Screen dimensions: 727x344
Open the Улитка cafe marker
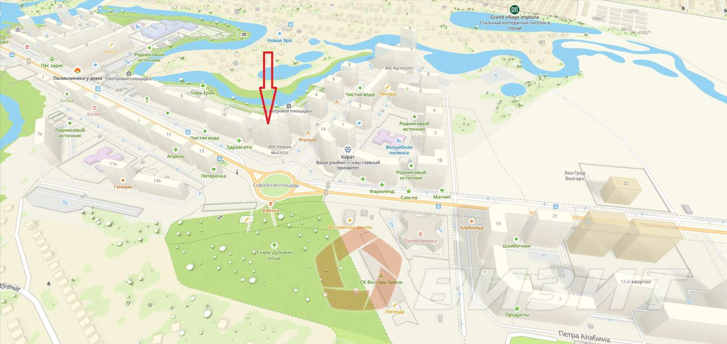[270, 203]
